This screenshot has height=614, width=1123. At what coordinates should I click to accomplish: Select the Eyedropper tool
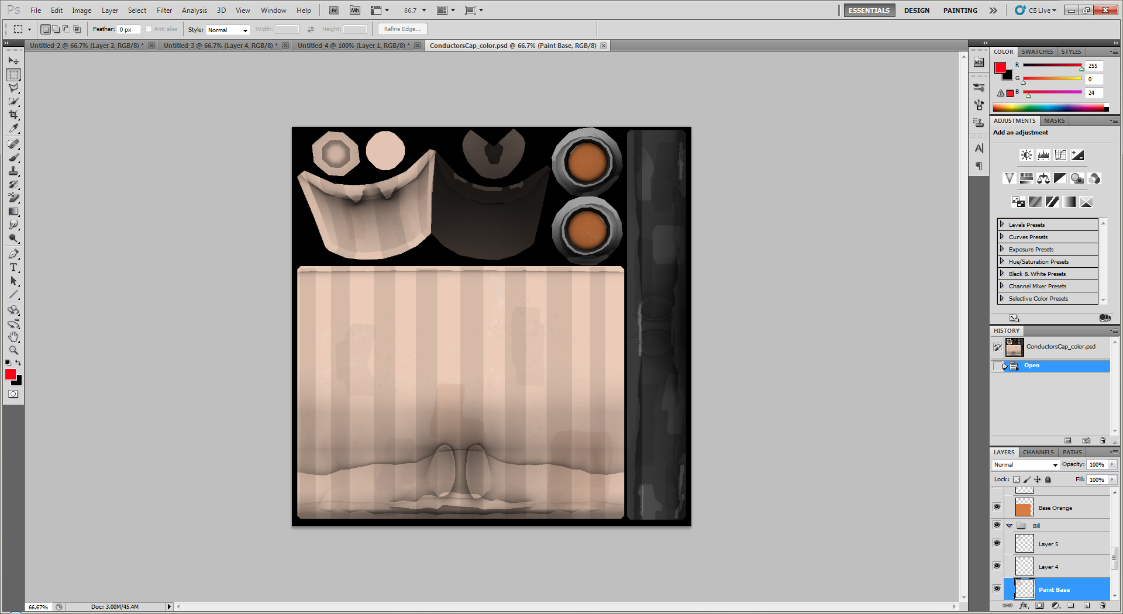[13, 128]
